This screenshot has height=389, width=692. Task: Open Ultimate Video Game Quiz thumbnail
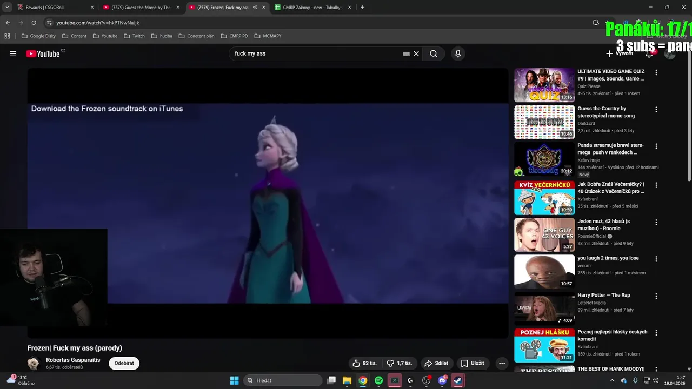pos(544,85)
